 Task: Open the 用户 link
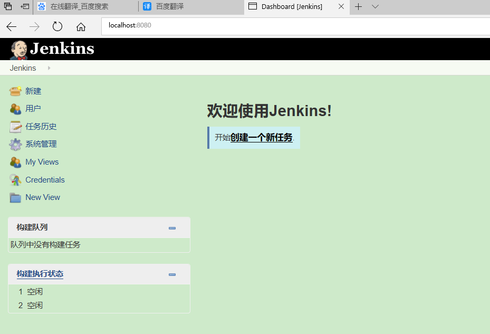point(33,109)
